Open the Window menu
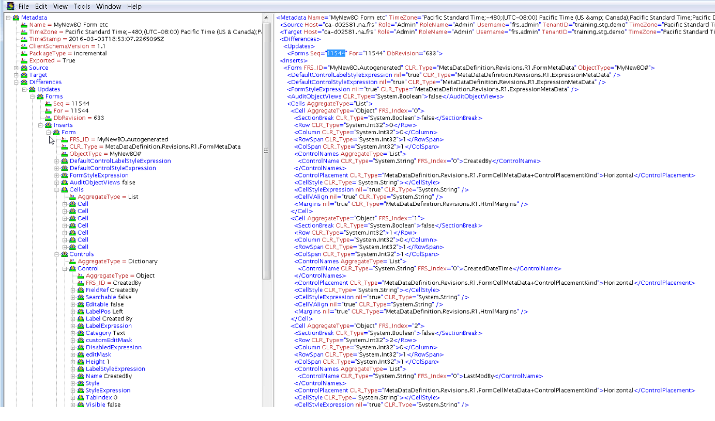715x421 pixels. pos(109,6)
